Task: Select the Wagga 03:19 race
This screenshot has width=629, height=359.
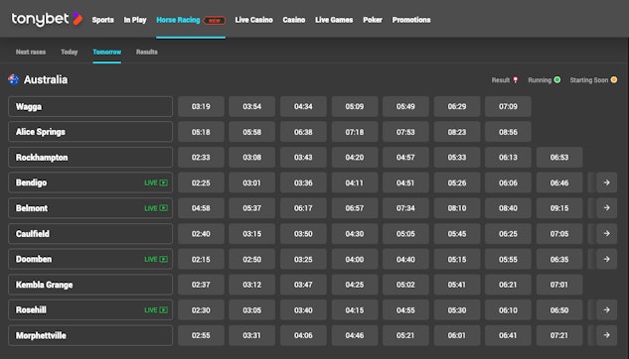Action: coord(201,106)
